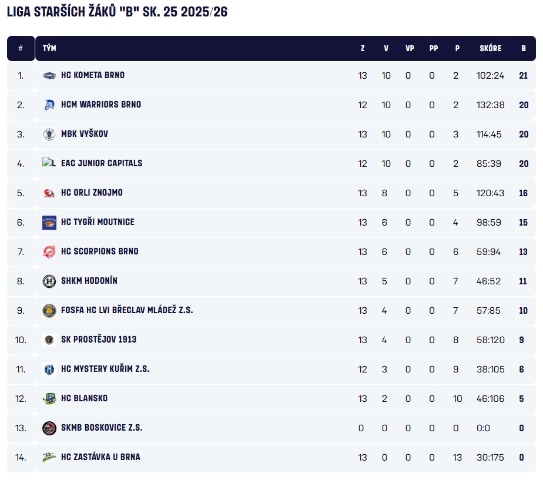Click the HC Scorpions Brno logo
Viewport: 543px width, 480px height.
49,251
